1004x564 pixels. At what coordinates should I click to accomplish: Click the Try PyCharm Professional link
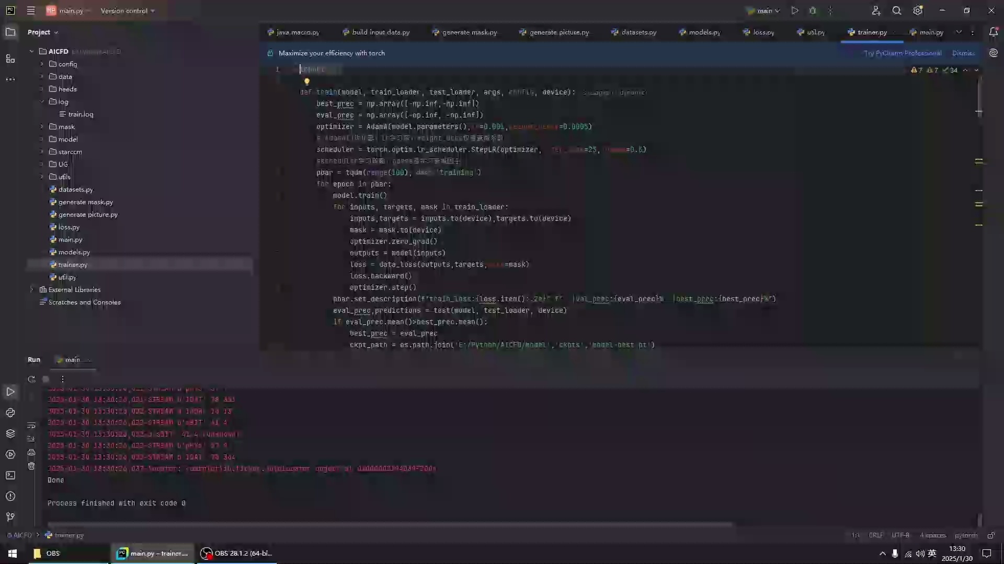click(903, 53)
